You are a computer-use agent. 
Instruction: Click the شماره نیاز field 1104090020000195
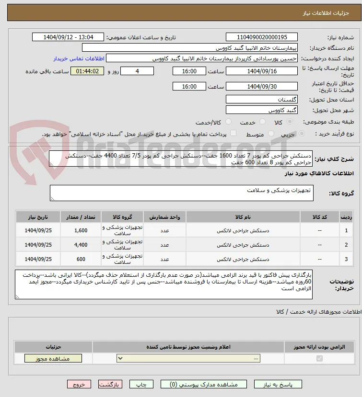tap(262, 37)
